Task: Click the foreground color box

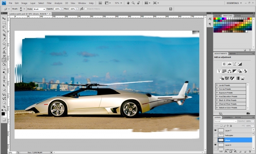Action: click(x=3, y=113)
